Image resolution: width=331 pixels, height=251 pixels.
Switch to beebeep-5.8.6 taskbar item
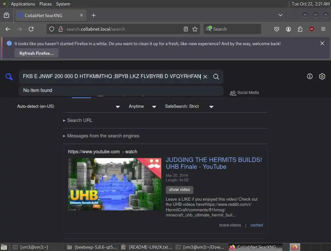[92, 247]
